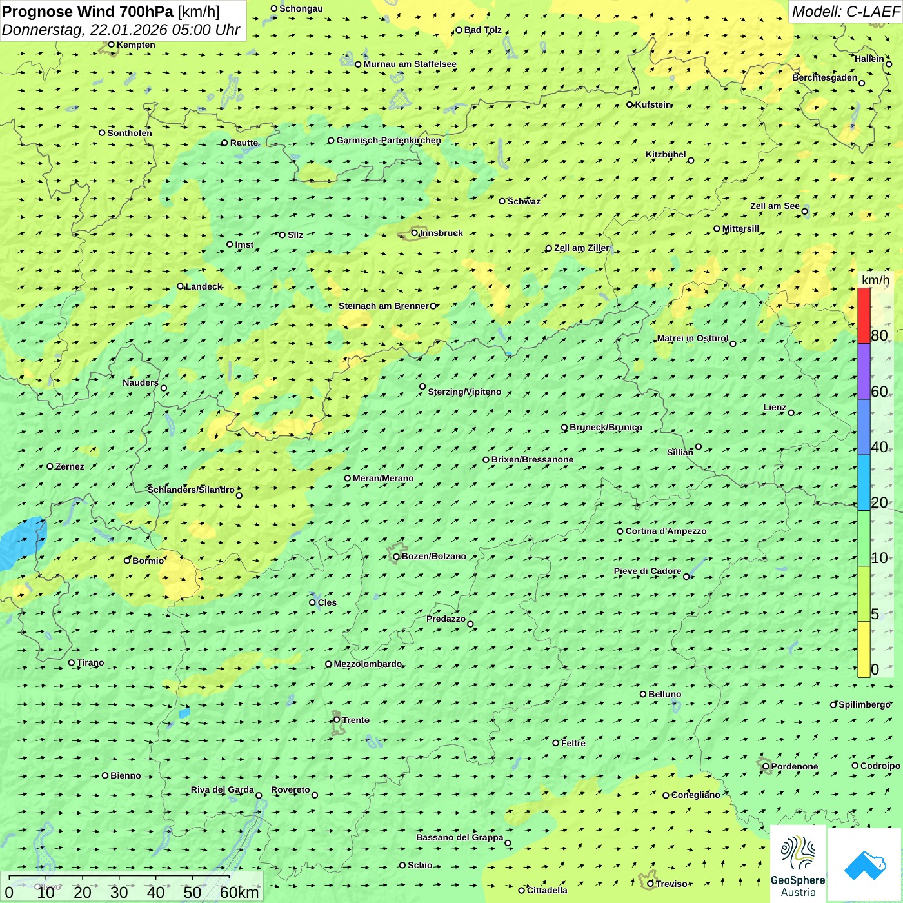Click the Cittadella town label
The width and height of the screenshot is (903, 903).
click(x=547, y=890)
